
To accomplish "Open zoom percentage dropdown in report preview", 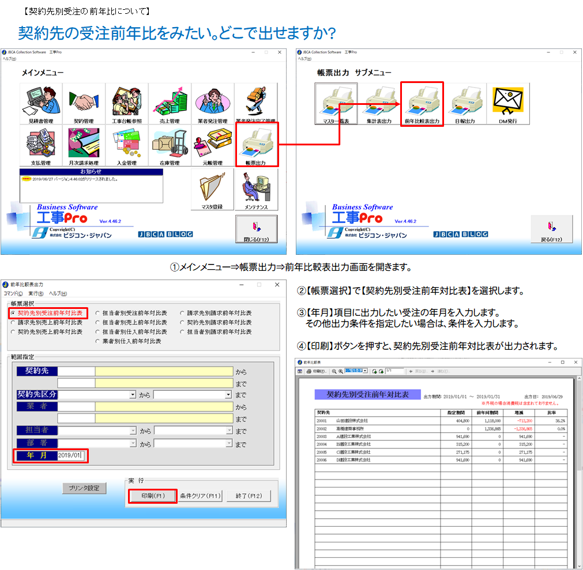I will click(x=365, y=371).
